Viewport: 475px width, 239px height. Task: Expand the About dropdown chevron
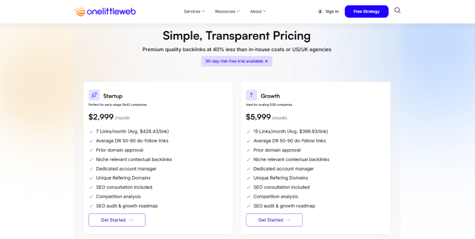pyautogui.click(x=264, y=11)
